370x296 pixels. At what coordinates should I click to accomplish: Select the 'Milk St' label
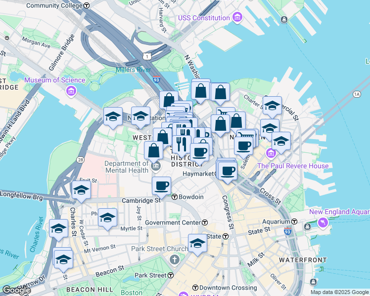click(256, 260)
